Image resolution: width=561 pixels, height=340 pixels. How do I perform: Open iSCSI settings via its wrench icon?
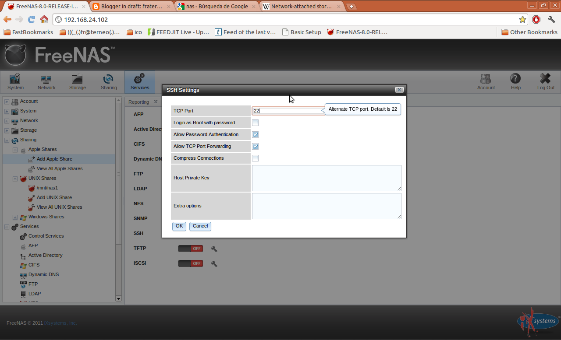pyautogui.click(x=213, y=263)
